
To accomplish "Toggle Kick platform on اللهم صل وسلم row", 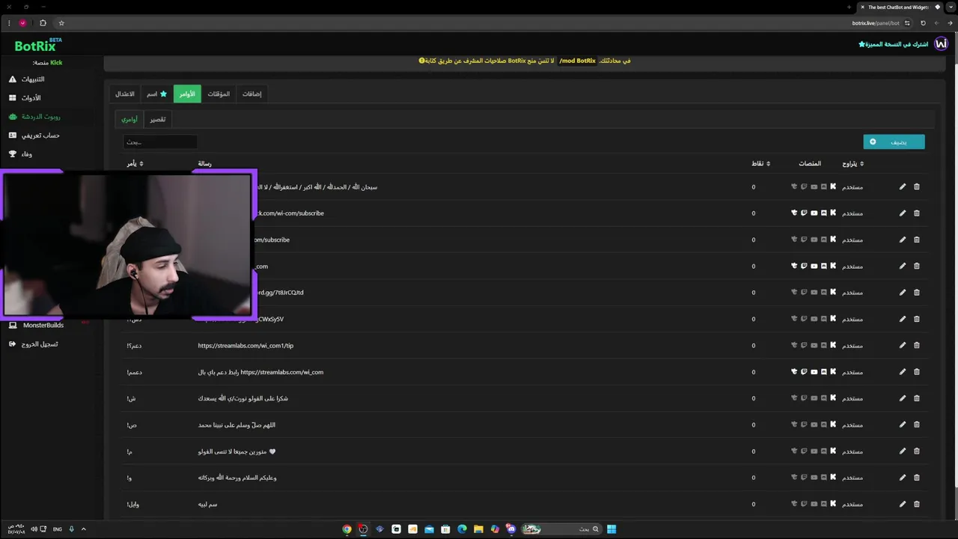I will (x=833, y=424).
